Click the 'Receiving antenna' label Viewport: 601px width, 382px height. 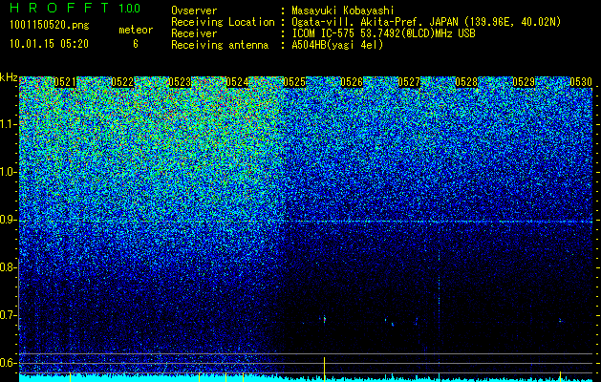pyautogui.click(x=220, y=45)
